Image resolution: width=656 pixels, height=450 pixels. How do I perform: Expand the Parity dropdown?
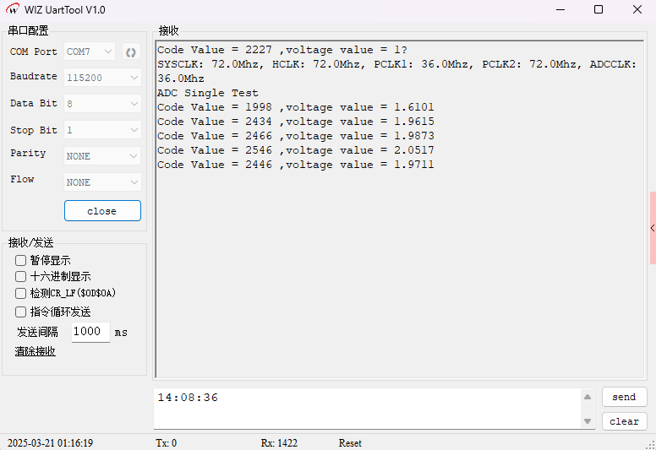click(x=102, y=156)
